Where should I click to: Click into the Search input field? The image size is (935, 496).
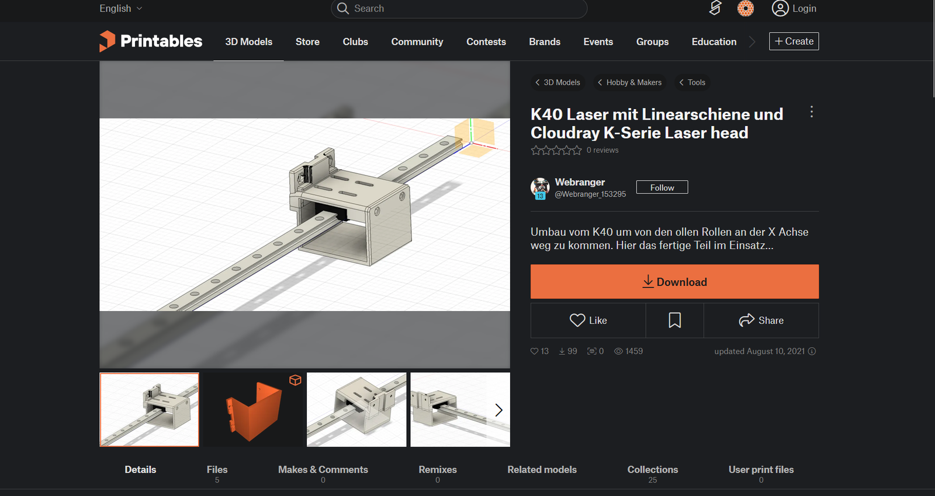point(459,9)
